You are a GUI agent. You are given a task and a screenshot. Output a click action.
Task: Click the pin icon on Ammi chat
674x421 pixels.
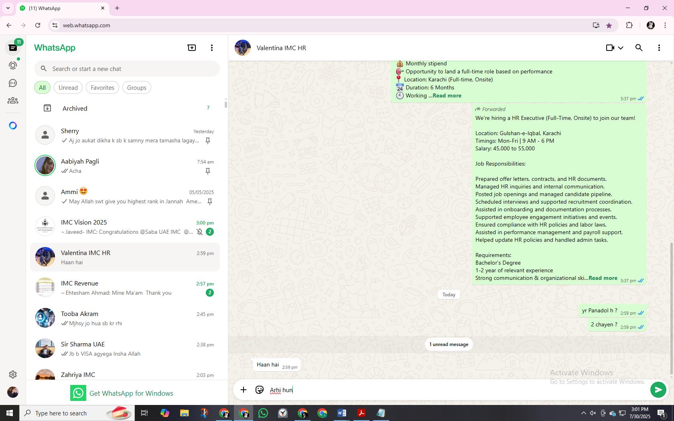(209, 202)
